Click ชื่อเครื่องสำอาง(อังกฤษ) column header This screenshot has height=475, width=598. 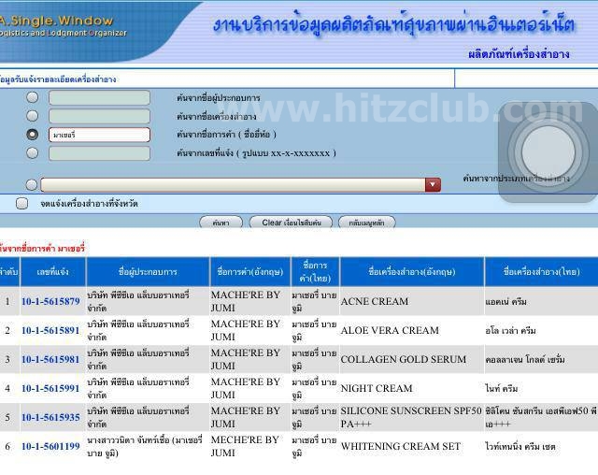click(x=412, y=272)
